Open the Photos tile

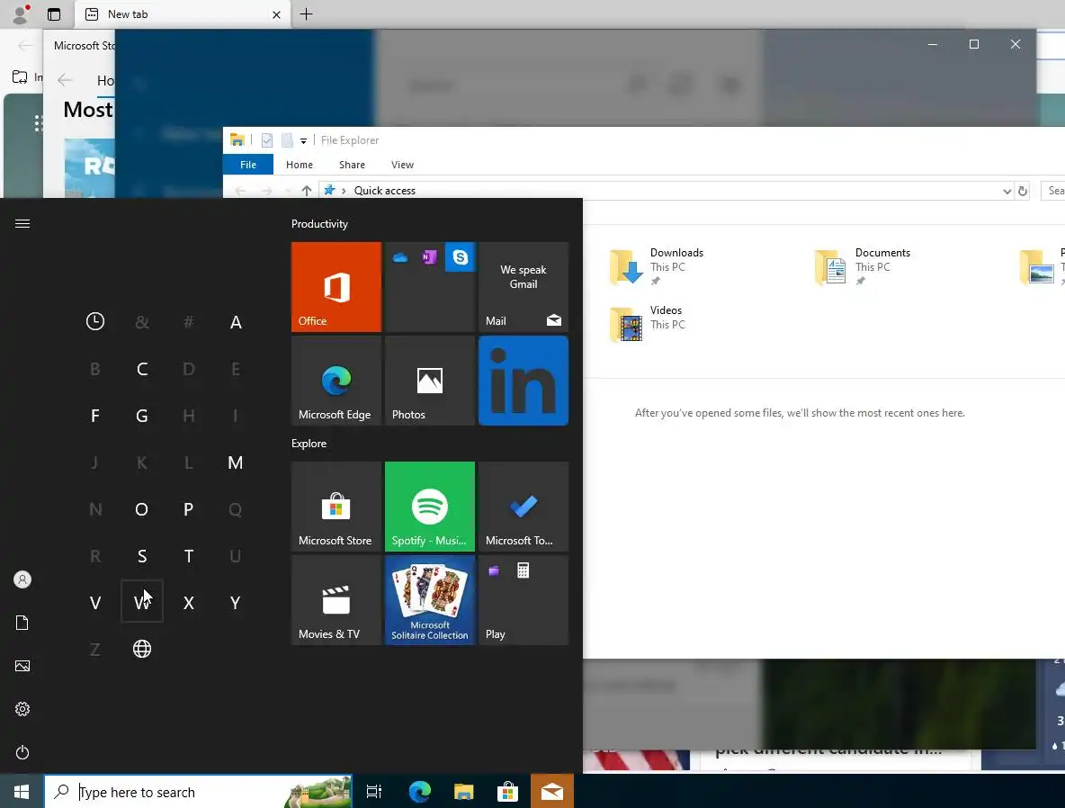coord(429,381)
